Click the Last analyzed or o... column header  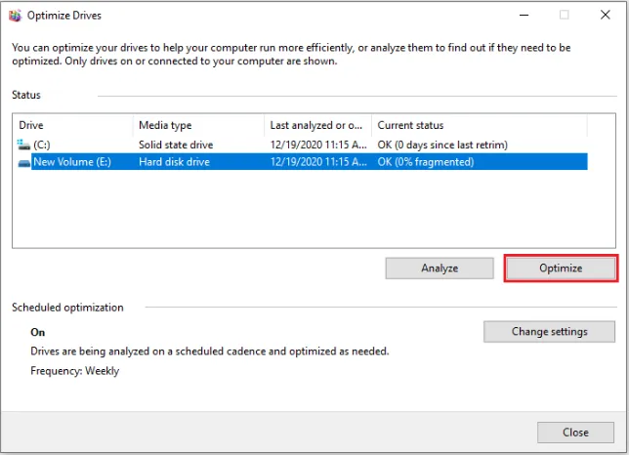coord(318,126)
